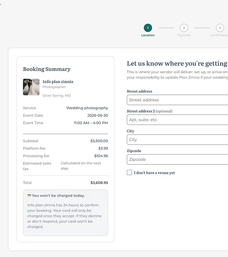Click the 'Booking Summary' heading
The width and height of the screenshot is (228, 257).
point(47,69)
